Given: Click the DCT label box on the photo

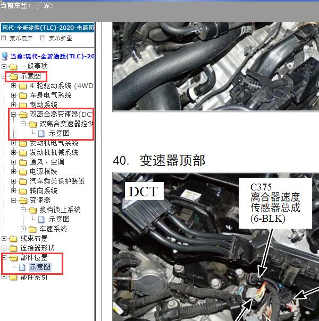Looking at the screenshot, I should 144,191.
